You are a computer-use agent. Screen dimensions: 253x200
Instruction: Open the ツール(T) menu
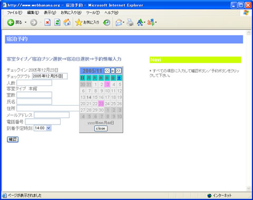93,13
